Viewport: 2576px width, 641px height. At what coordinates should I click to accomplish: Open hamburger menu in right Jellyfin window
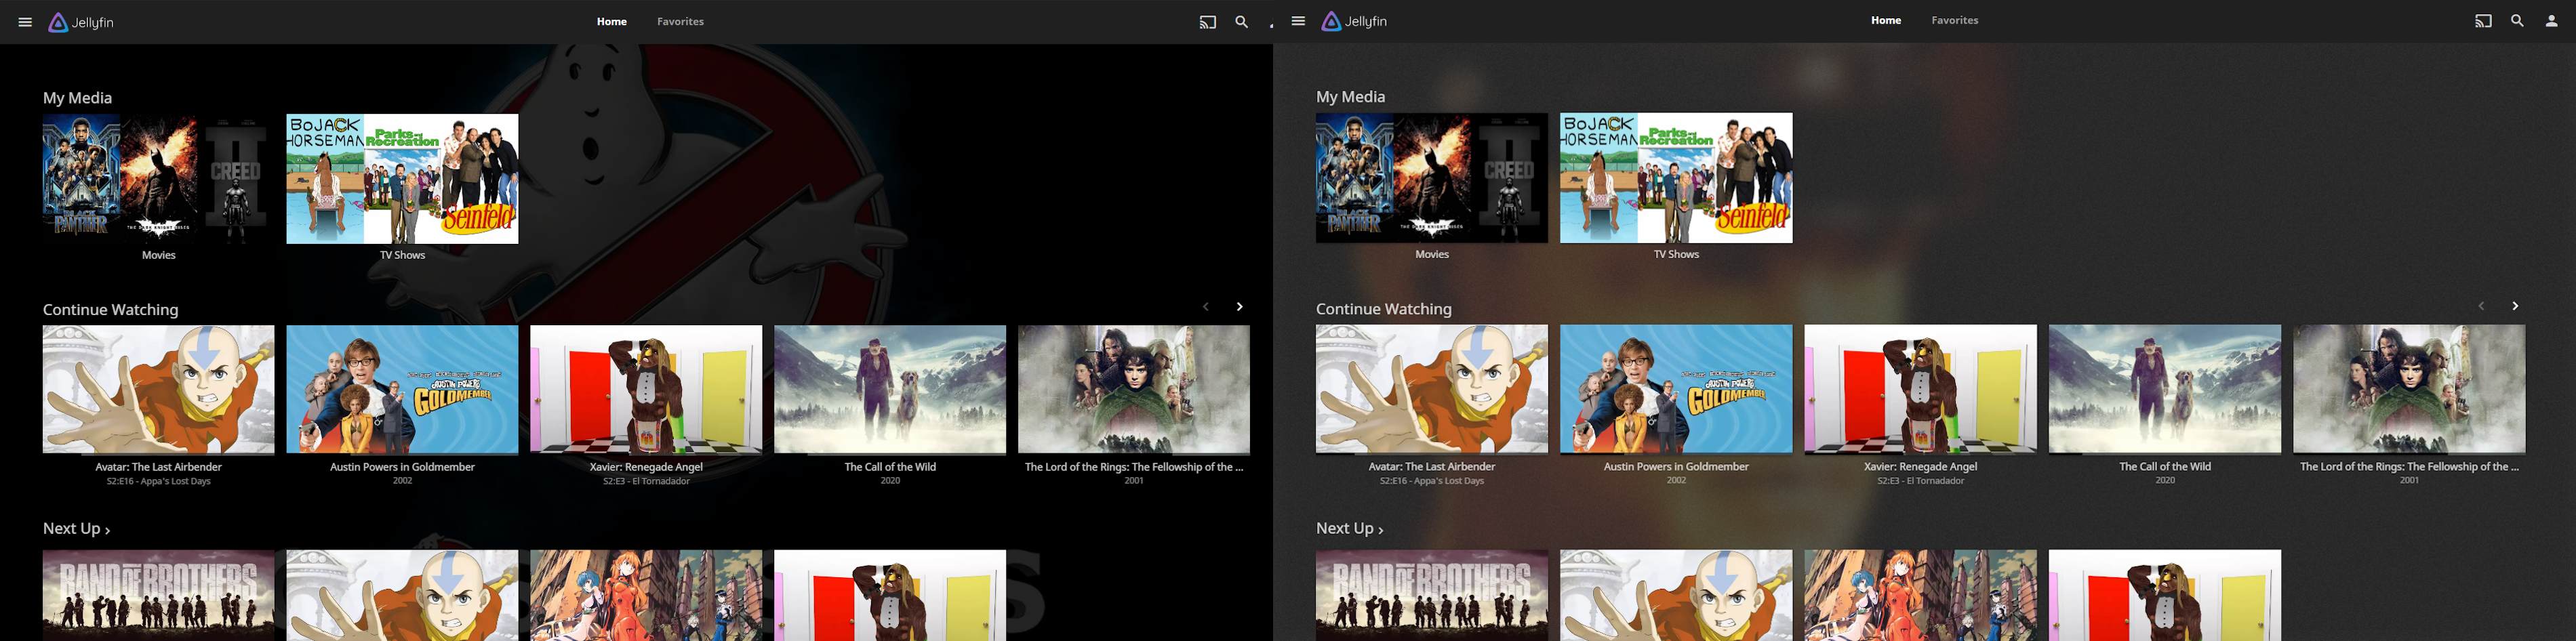click(1298, 21)
